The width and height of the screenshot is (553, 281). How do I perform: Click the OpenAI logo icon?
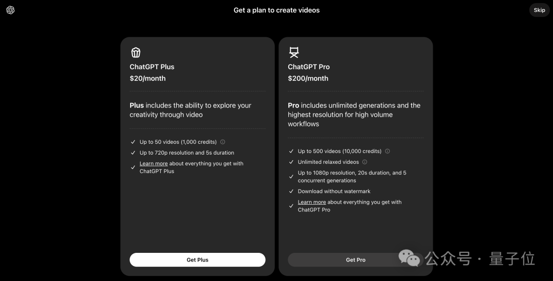pyautogui.click(x=10, y=10)
